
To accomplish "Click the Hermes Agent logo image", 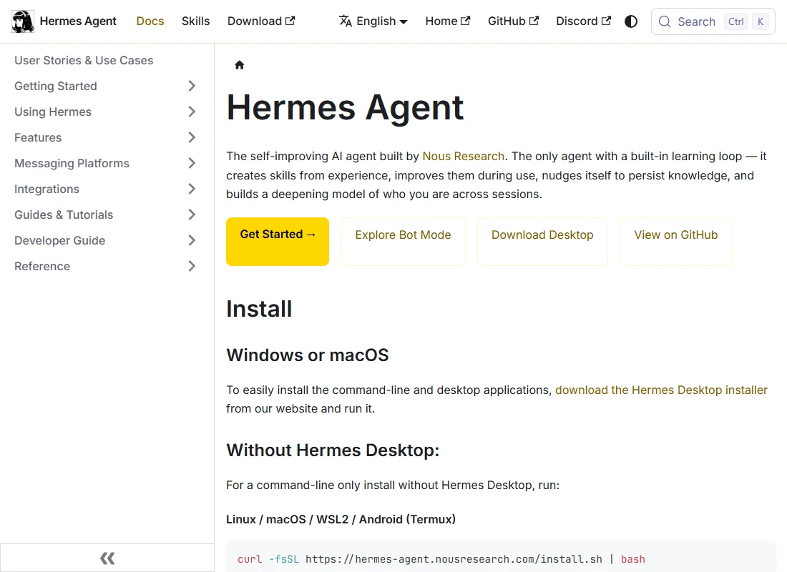I will (x=23, y=21).
